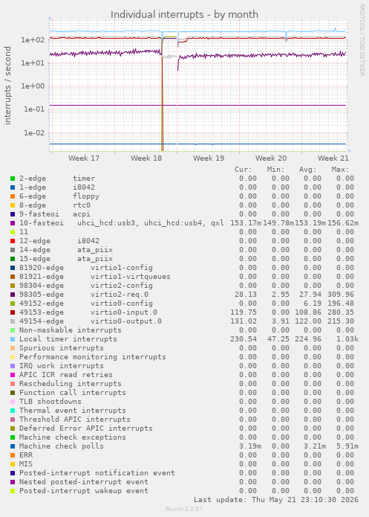Click the magenta APIC ICR read retries swatch
This screenshot has height=517, width=369.
tap(13, 375)
